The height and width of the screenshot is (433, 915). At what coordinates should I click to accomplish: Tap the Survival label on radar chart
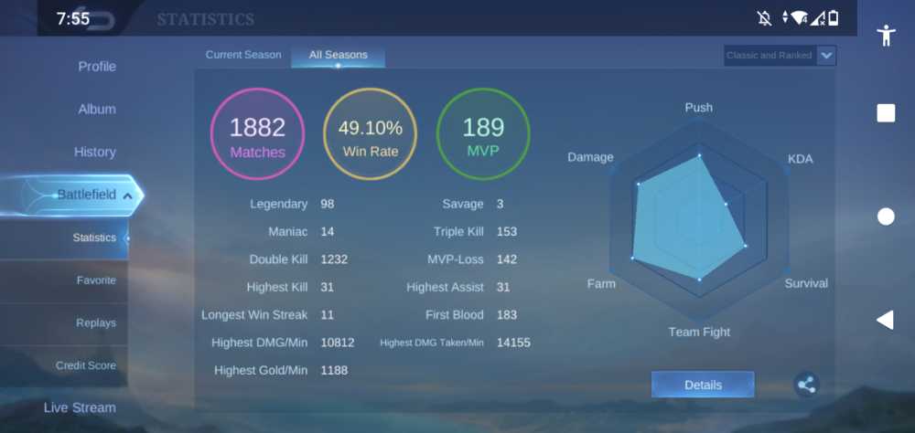[x=806, y=283]
